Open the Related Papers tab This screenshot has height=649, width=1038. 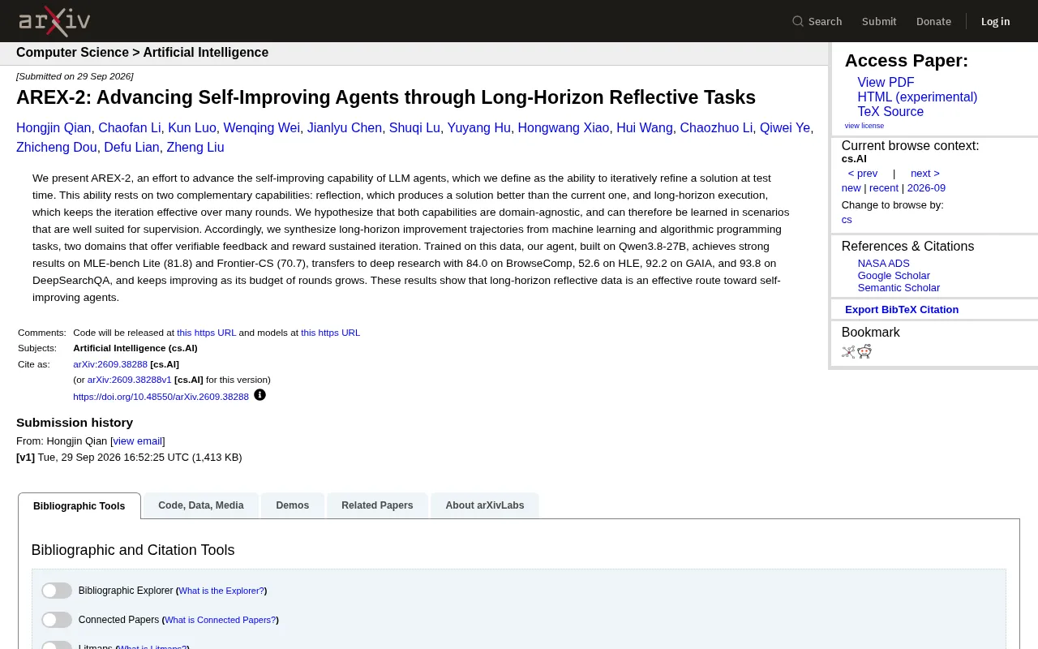coord(377,505)
